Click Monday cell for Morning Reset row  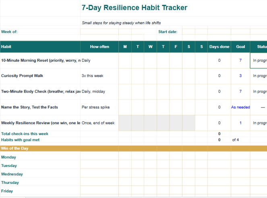tap(125, 60)
